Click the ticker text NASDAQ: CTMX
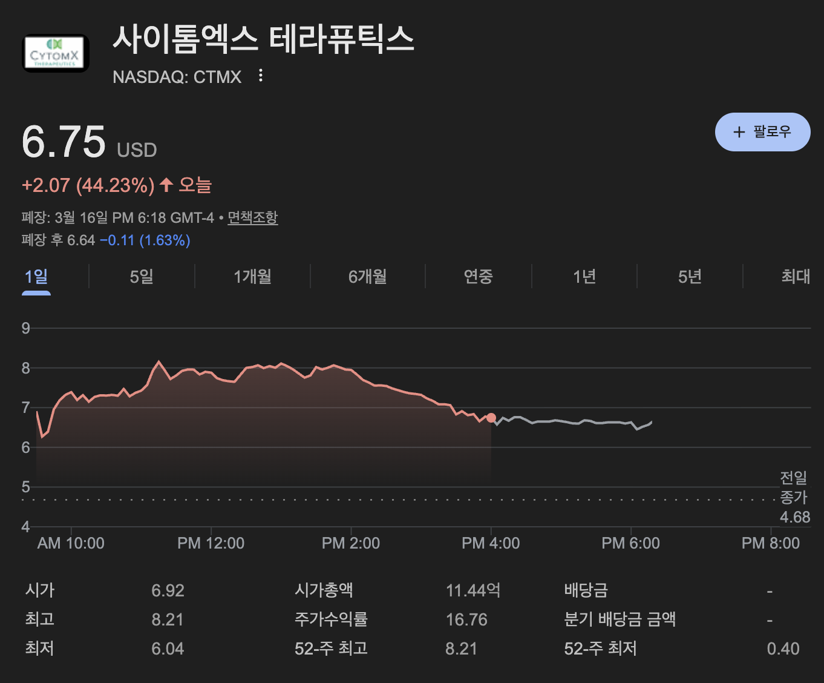Screen dimensions: 824x683 [177, 77]
